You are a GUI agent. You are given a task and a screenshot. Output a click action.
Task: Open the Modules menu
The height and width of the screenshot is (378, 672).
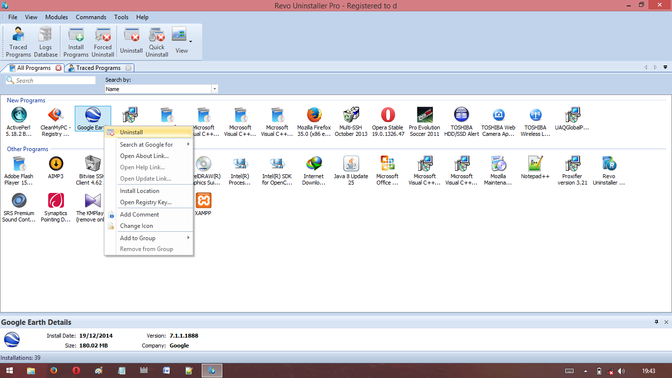click(x=57, y=17)
